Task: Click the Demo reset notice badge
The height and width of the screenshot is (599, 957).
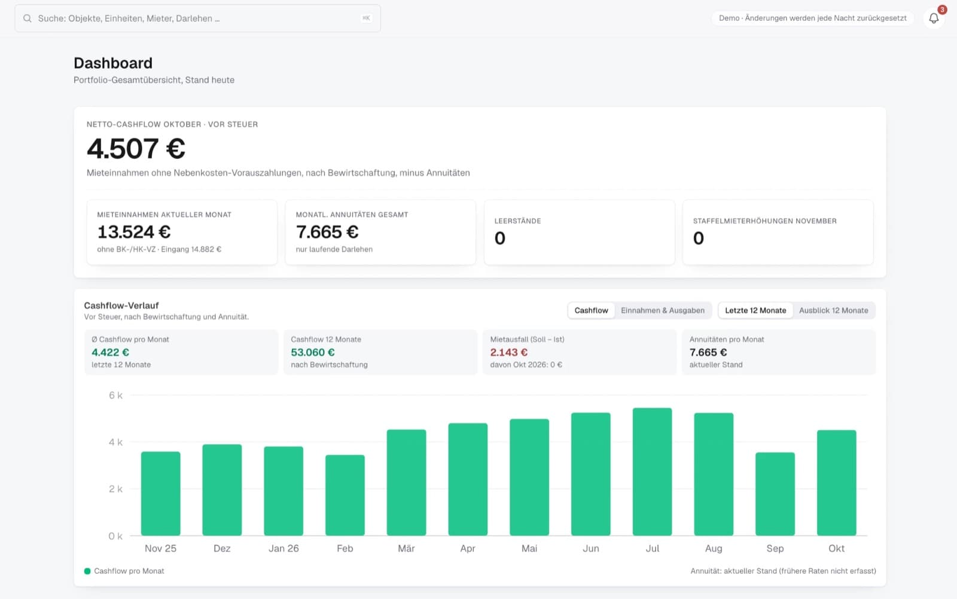Action: point(812,19)
